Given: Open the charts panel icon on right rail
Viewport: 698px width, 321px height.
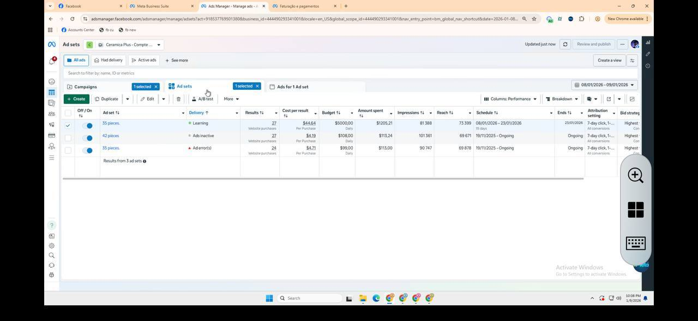Looking at the screenshot, I should click(x=648, y=42).
